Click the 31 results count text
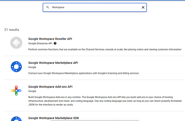The width and height of the screenshot is (185, 121). [12, 30]
